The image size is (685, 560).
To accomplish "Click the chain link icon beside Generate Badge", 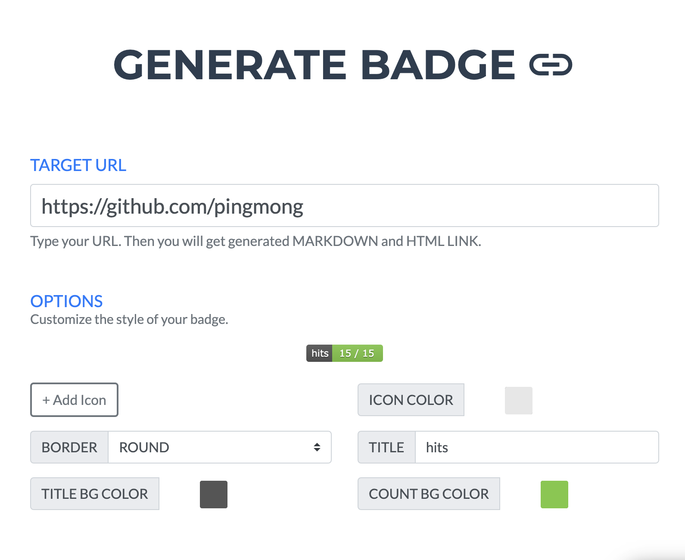I will 551,65.
